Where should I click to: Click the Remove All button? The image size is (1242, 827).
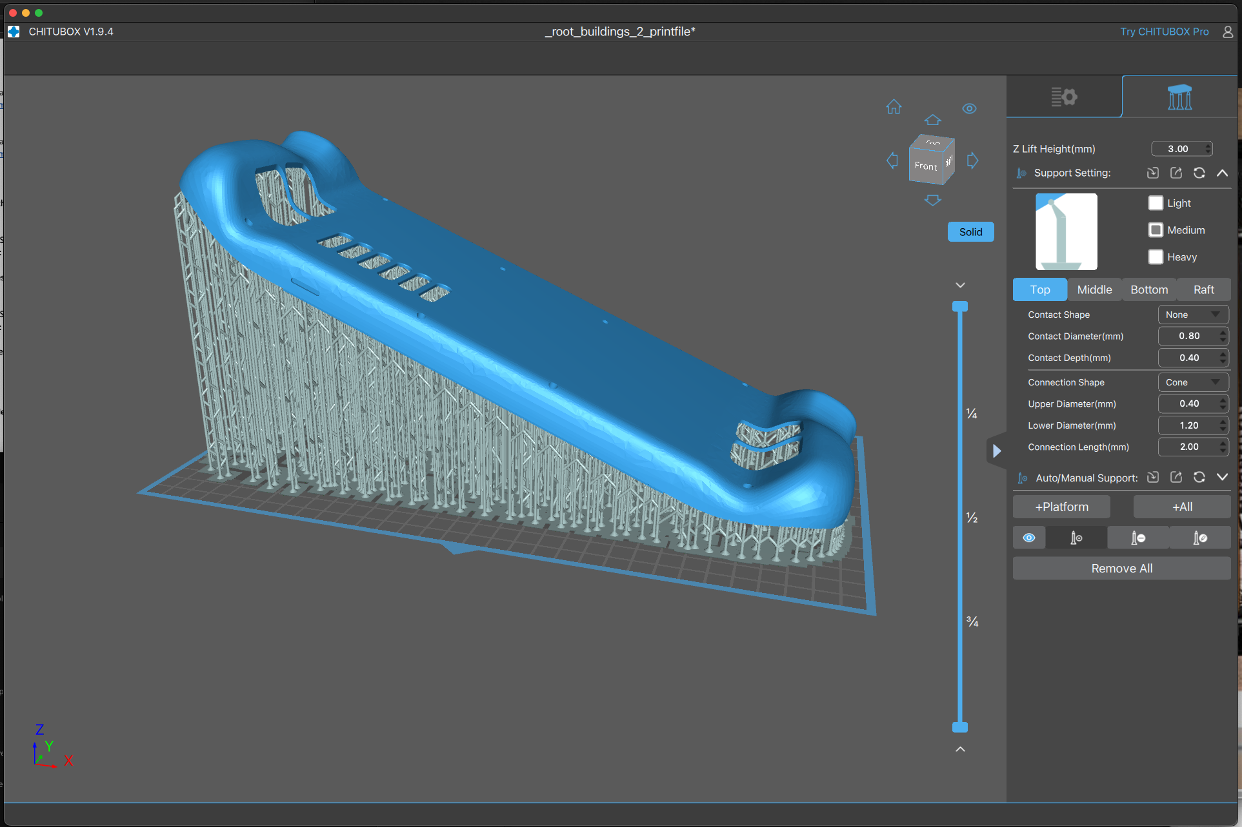click(1121, 569)
